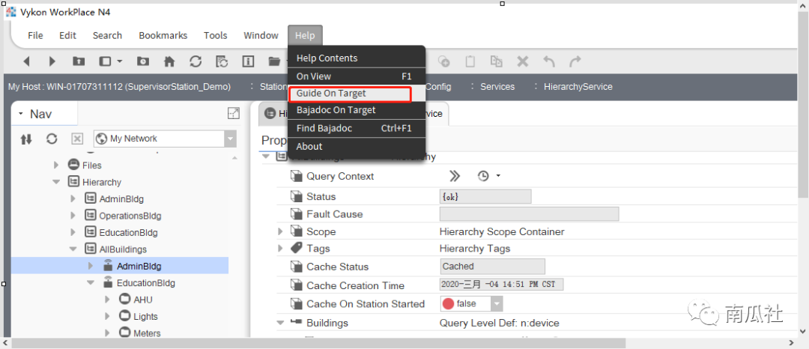Click the Fault Cause text field

click(529, 214)
